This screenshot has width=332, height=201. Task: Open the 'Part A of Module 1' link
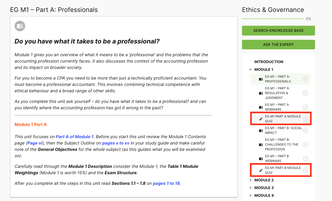click(75, 137)
